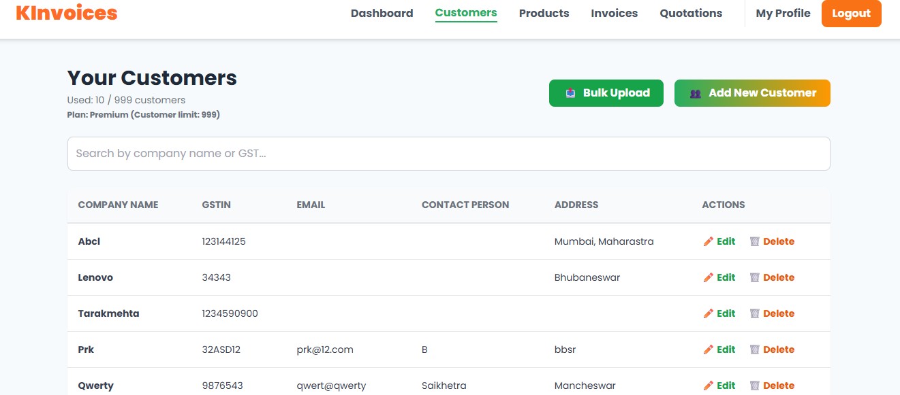
Task: Go to My Profile
Action: 782,13
